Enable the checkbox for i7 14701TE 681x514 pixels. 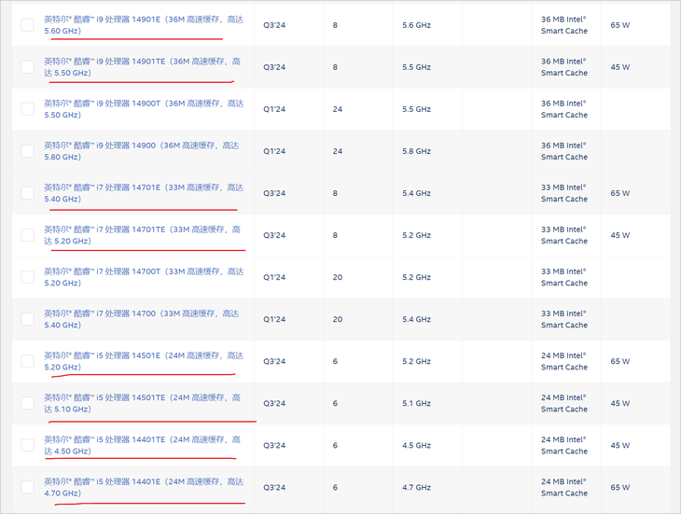click(x=28, y=235)
